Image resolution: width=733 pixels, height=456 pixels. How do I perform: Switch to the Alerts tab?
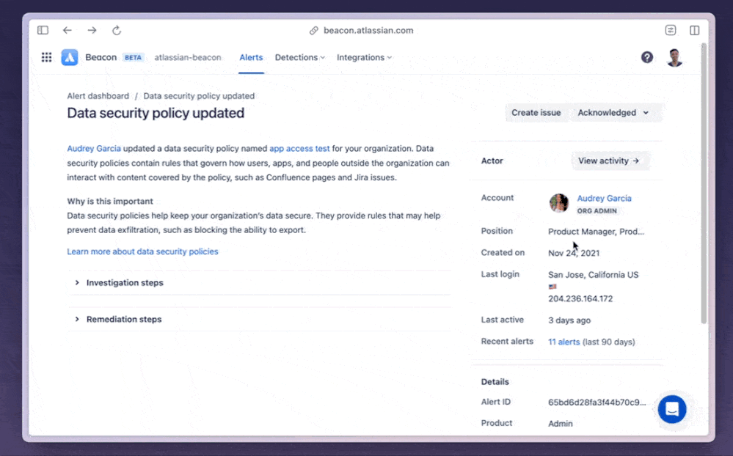251,57
